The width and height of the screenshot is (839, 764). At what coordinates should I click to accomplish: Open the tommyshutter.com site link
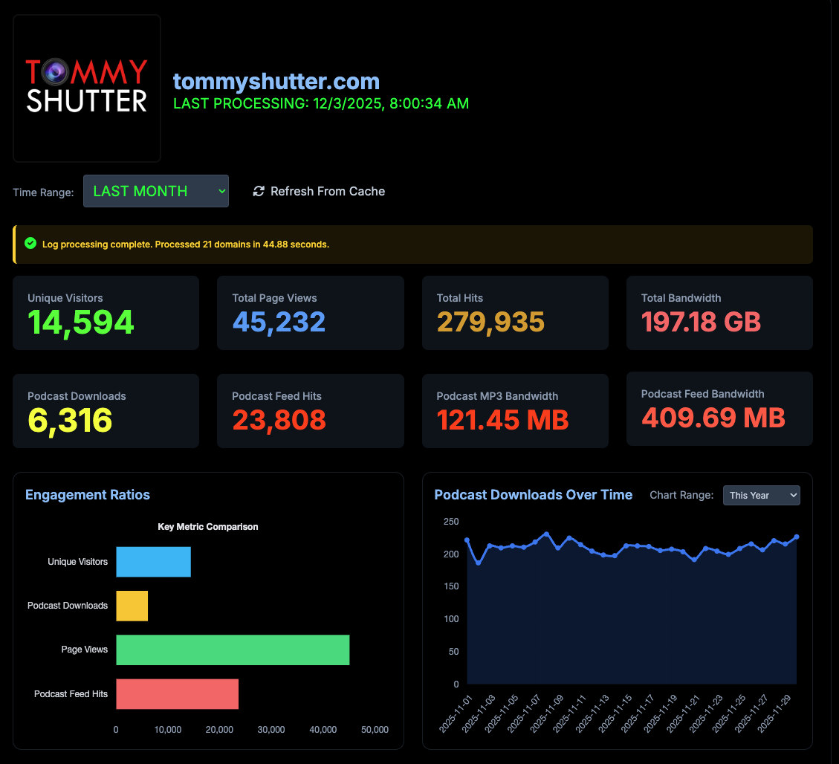276,81
